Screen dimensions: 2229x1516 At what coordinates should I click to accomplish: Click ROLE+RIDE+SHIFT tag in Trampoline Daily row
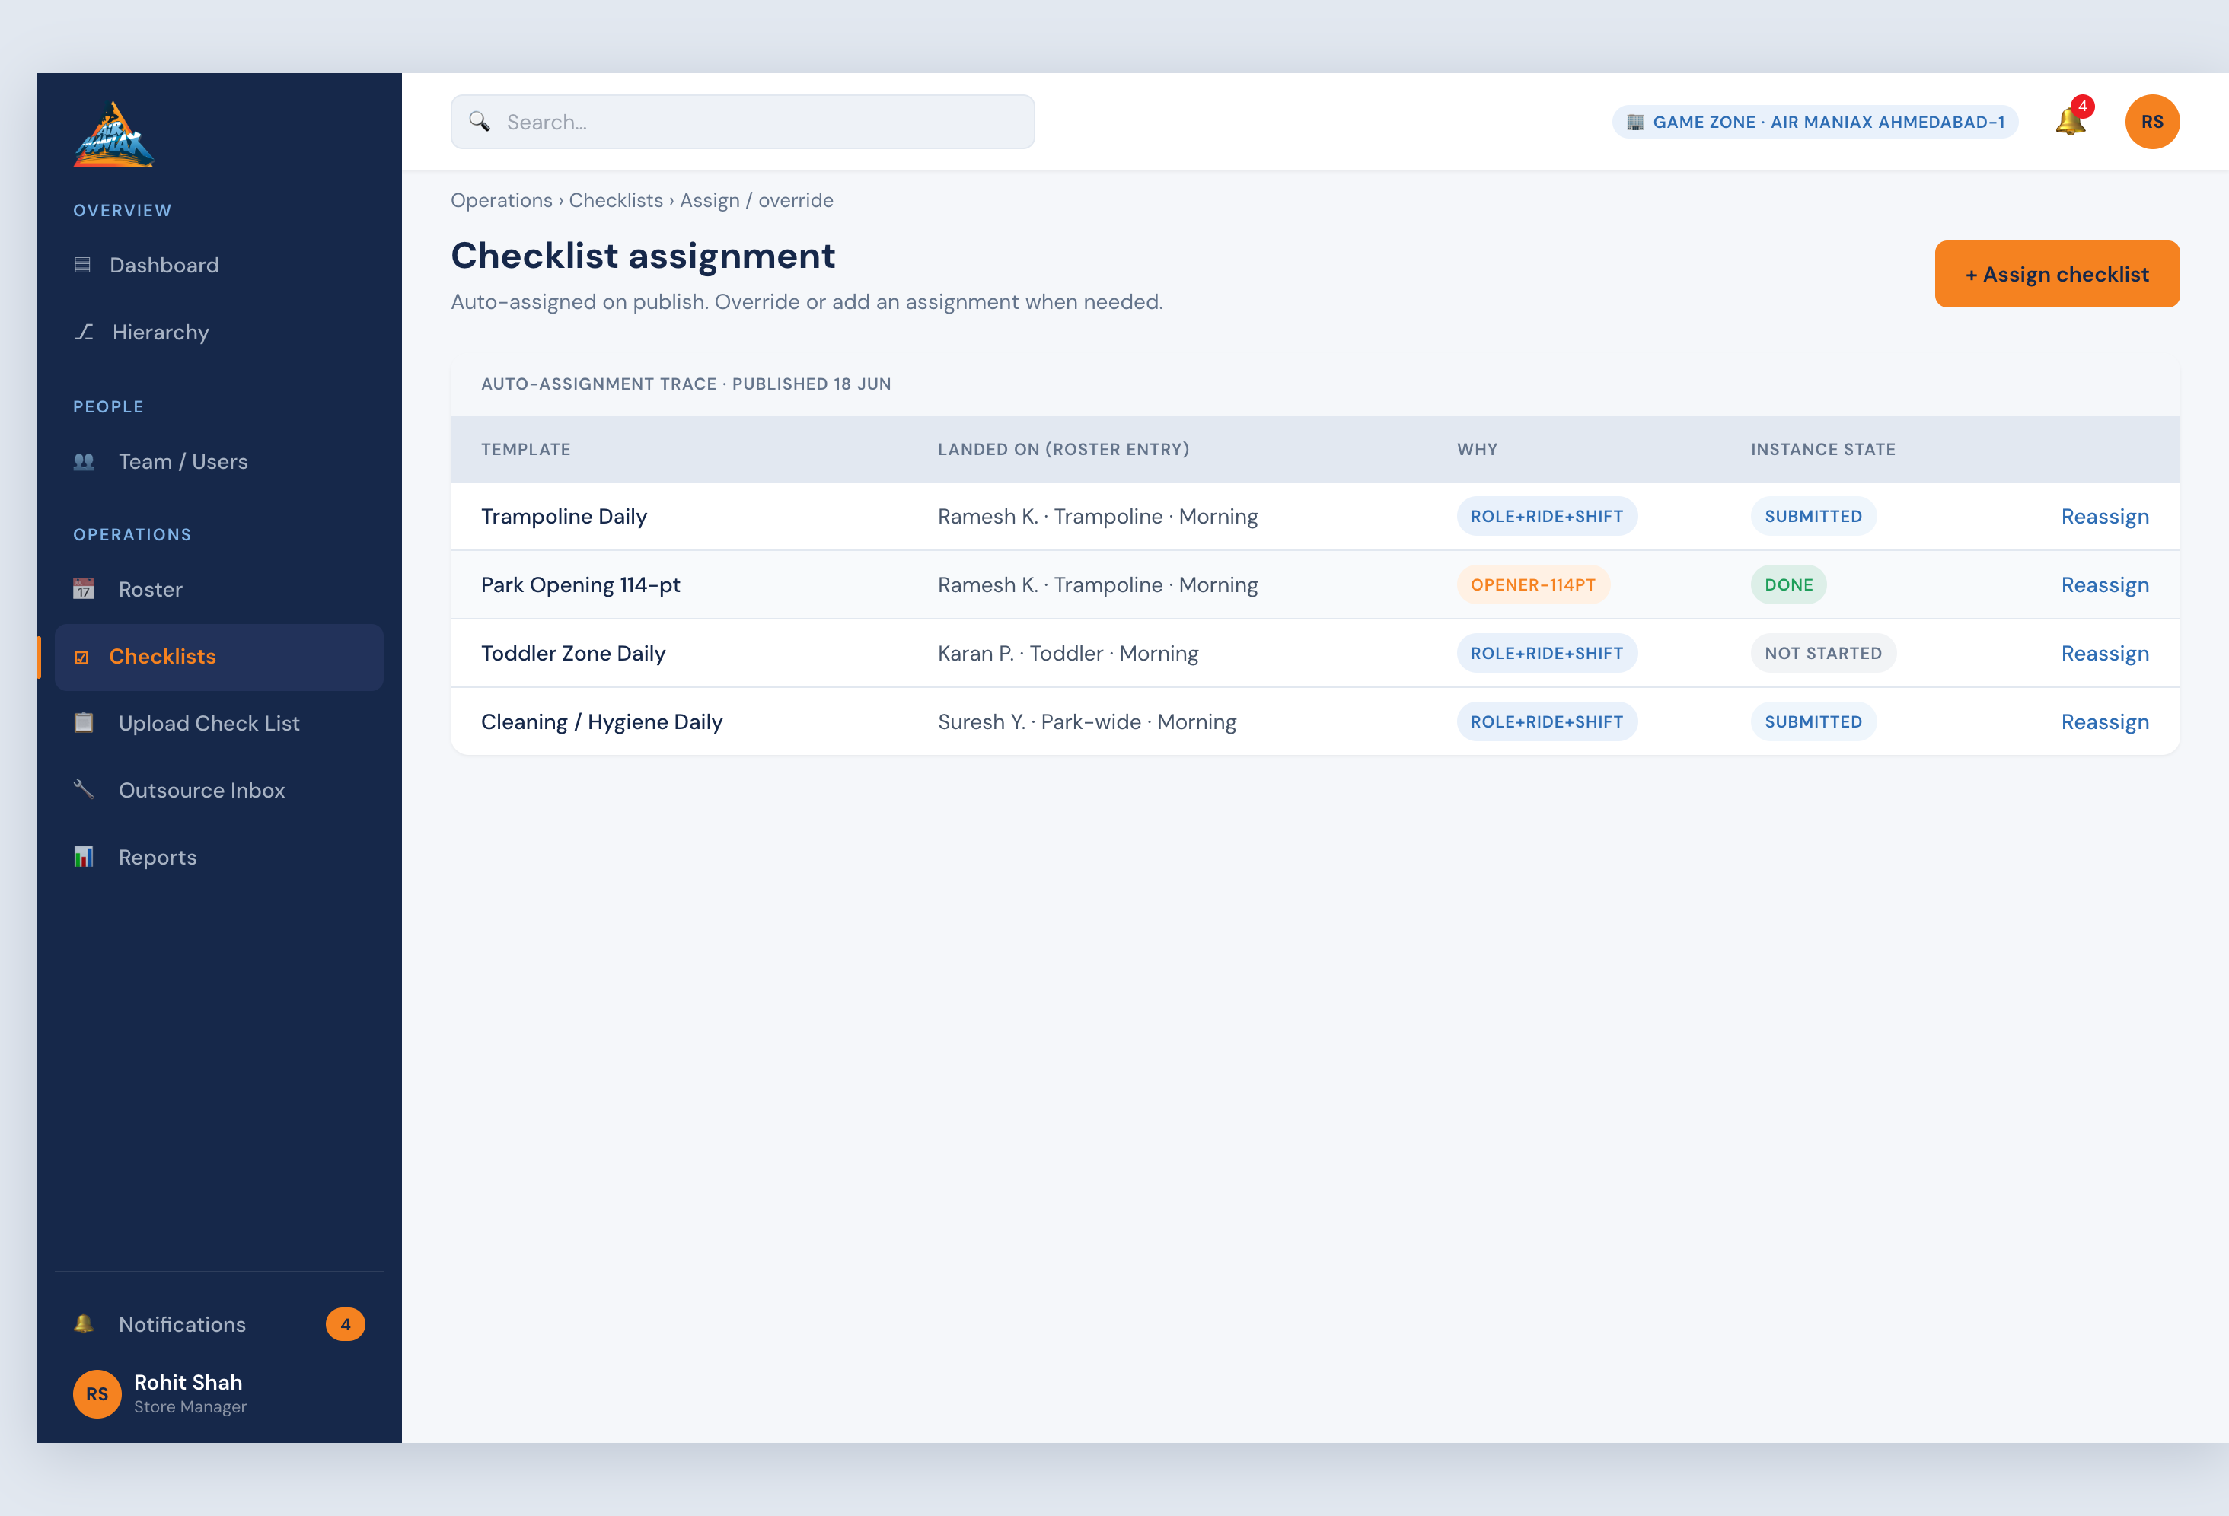[x=1547, y=517]
